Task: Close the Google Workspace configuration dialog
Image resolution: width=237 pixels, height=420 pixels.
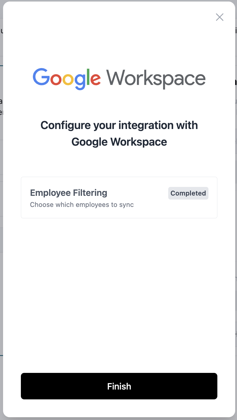Action: (x=220, y=17)
